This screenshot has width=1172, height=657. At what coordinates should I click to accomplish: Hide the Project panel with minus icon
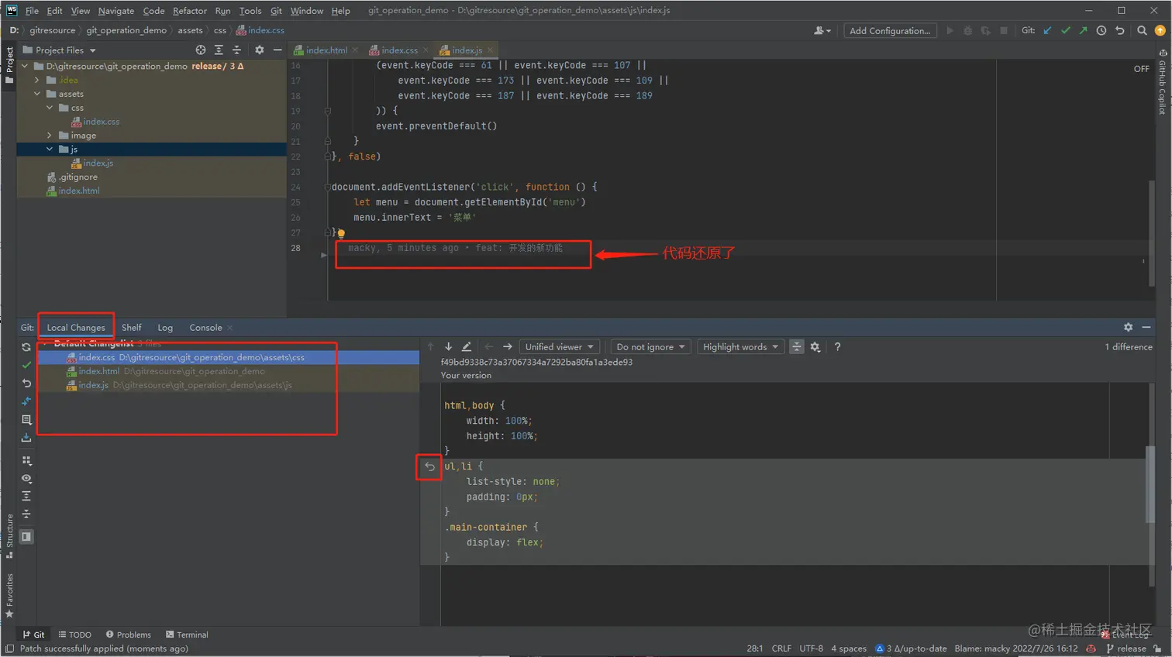pos(277,50)
